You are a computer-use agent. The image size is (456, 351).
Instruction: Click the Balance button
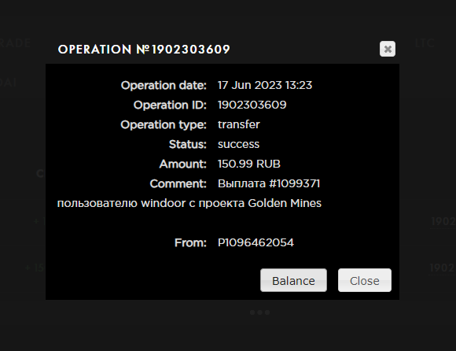(293, 280)
